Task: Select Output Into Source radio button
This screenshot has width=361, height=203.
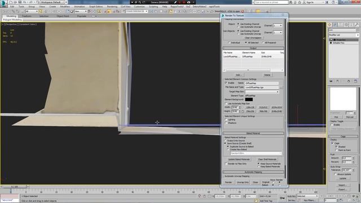Action: 226,140
